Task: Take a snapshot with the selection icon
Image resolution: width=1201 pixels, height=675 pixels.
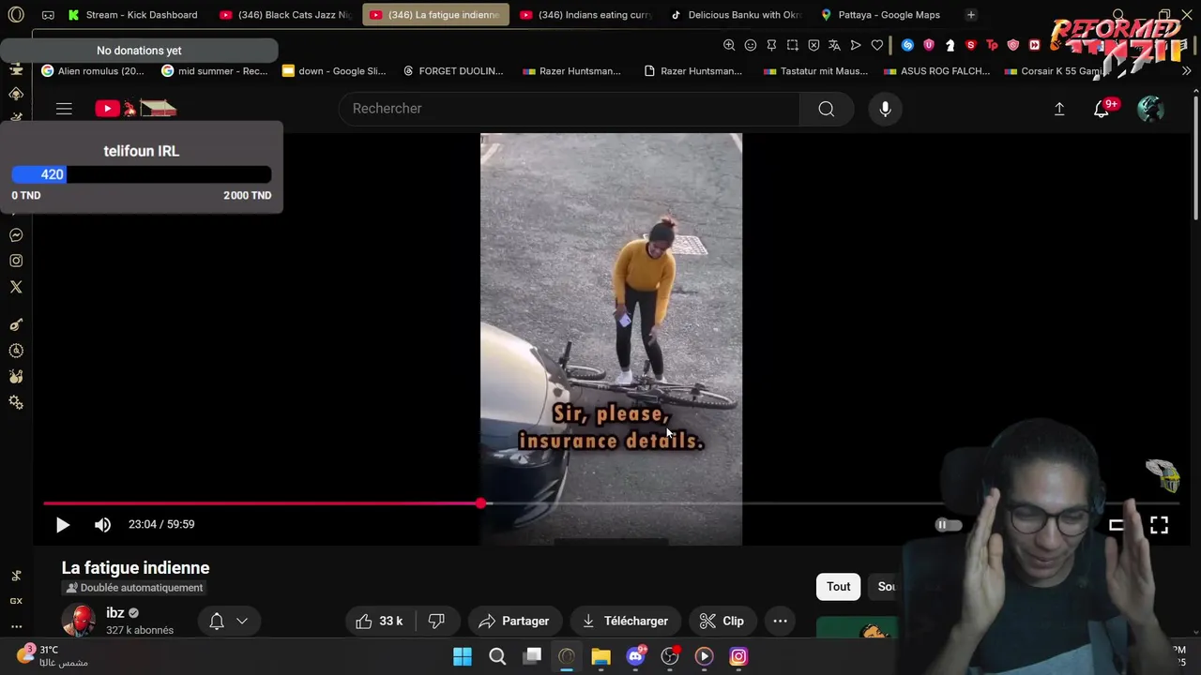Action: [x=793, y=45]
